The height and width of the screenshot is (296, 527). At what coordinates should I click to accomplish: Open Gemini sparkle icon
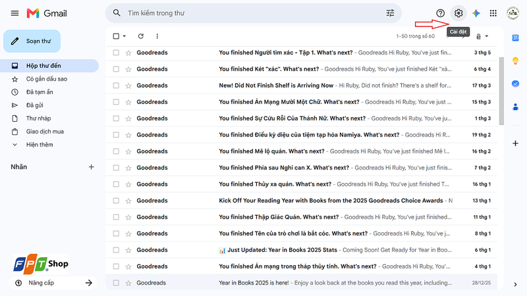[x=476, y=13]
